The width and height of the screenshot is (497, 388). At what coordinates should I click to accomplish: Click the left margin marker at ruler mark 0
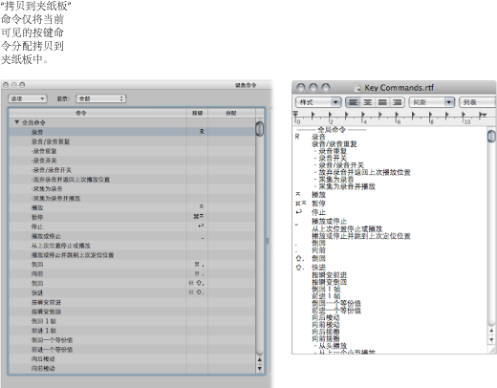click(x=295, y=115)
